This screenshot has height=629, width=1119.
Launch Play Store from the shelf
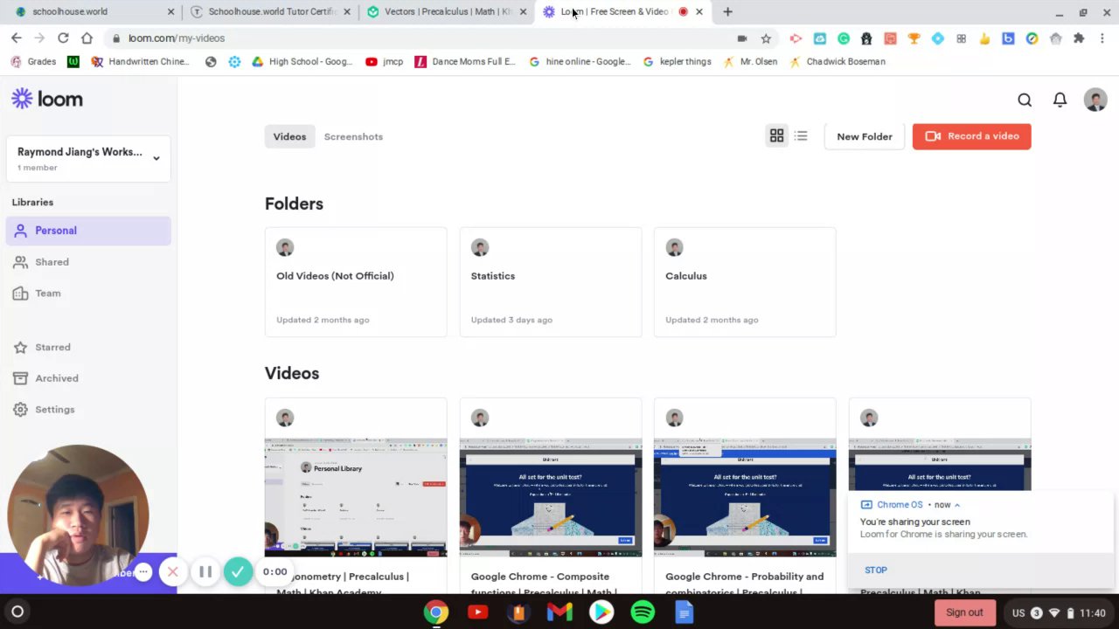pyautogui.click(x=601, y=612)
